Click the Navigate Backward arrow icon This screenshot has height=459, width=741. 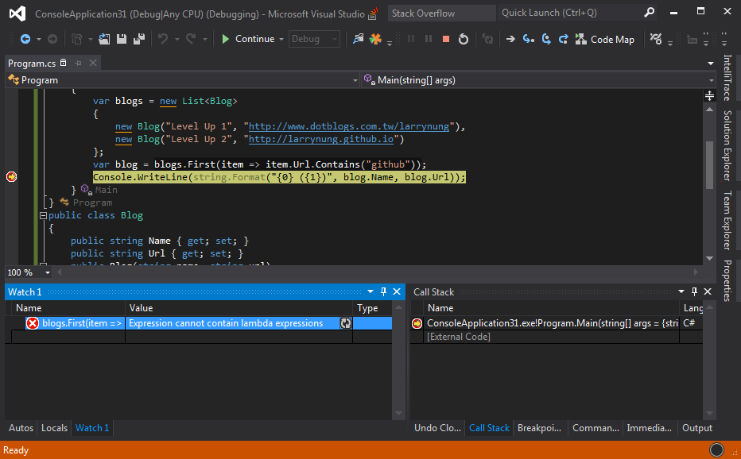click(25, 39)
